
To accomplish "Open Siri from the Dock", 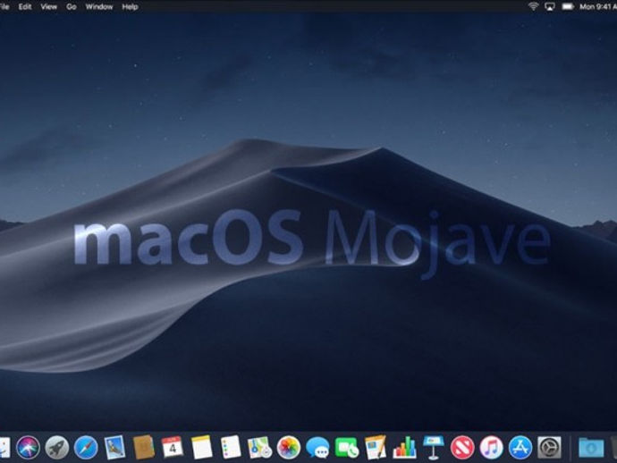I will (28, 447).
